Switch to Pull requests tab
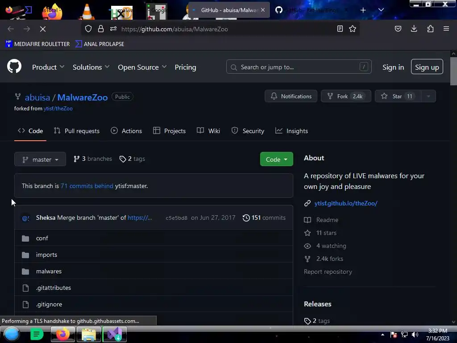 click(x=77, y=131)
